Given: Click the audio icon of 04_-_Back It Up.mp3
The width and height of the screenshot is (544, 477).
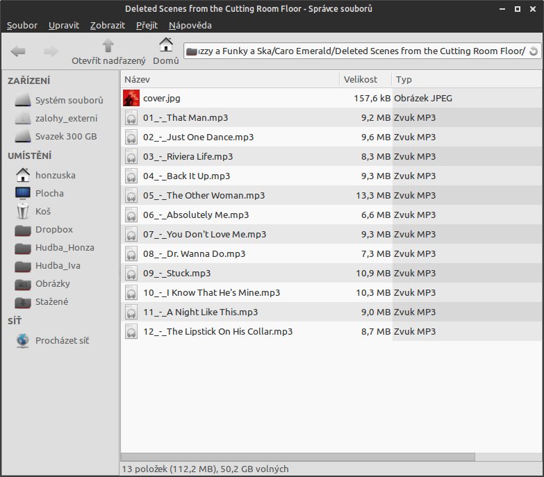Looking at the screenshot, I should [x=131, y=176].
